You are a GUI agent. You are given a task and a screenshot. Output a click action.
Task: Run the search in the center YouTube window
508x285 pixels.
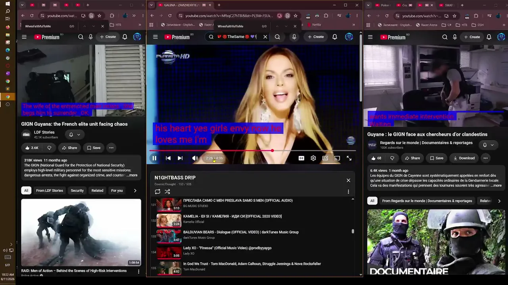point(277,37)
